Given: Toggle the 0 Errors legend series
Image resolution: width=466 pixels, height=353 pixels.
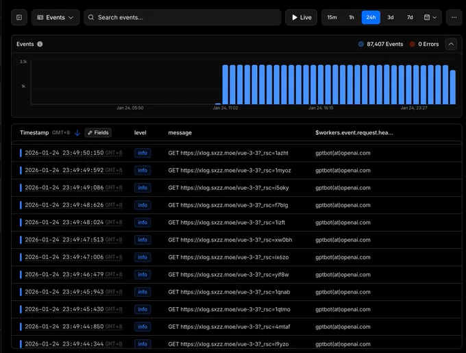Looking at the screenshot, I should pyautogui.click(x=424, y=44).
